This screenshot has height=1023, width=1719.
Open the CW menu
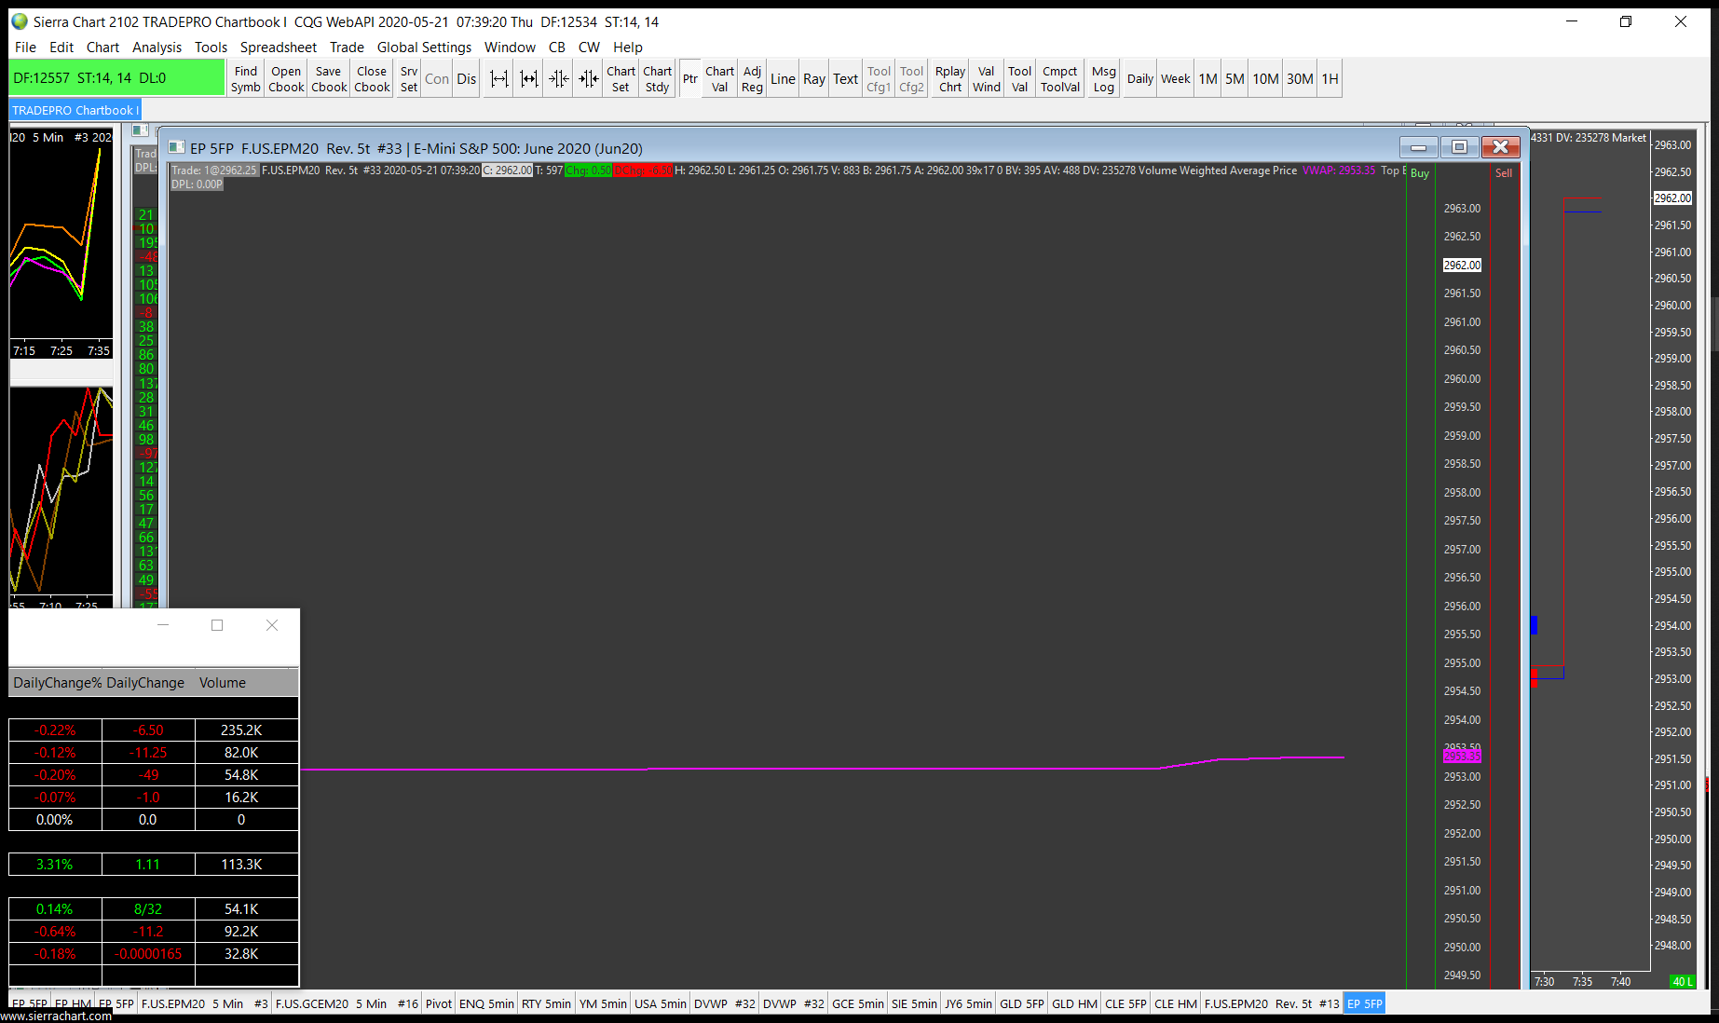pos(589,47)
